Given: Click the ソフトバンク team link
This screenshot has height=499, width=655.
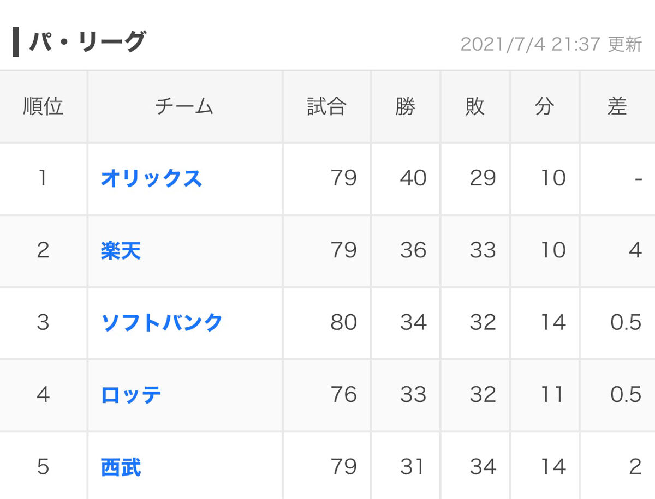Looking at the screenshot, I should click(x=162, y=322).
